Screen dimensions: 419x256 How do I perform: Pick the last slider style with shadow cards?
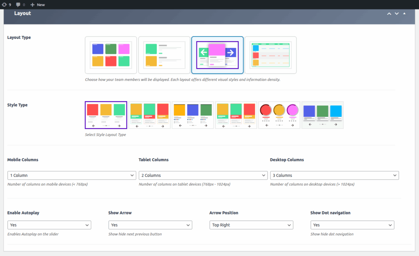point(322,115)
